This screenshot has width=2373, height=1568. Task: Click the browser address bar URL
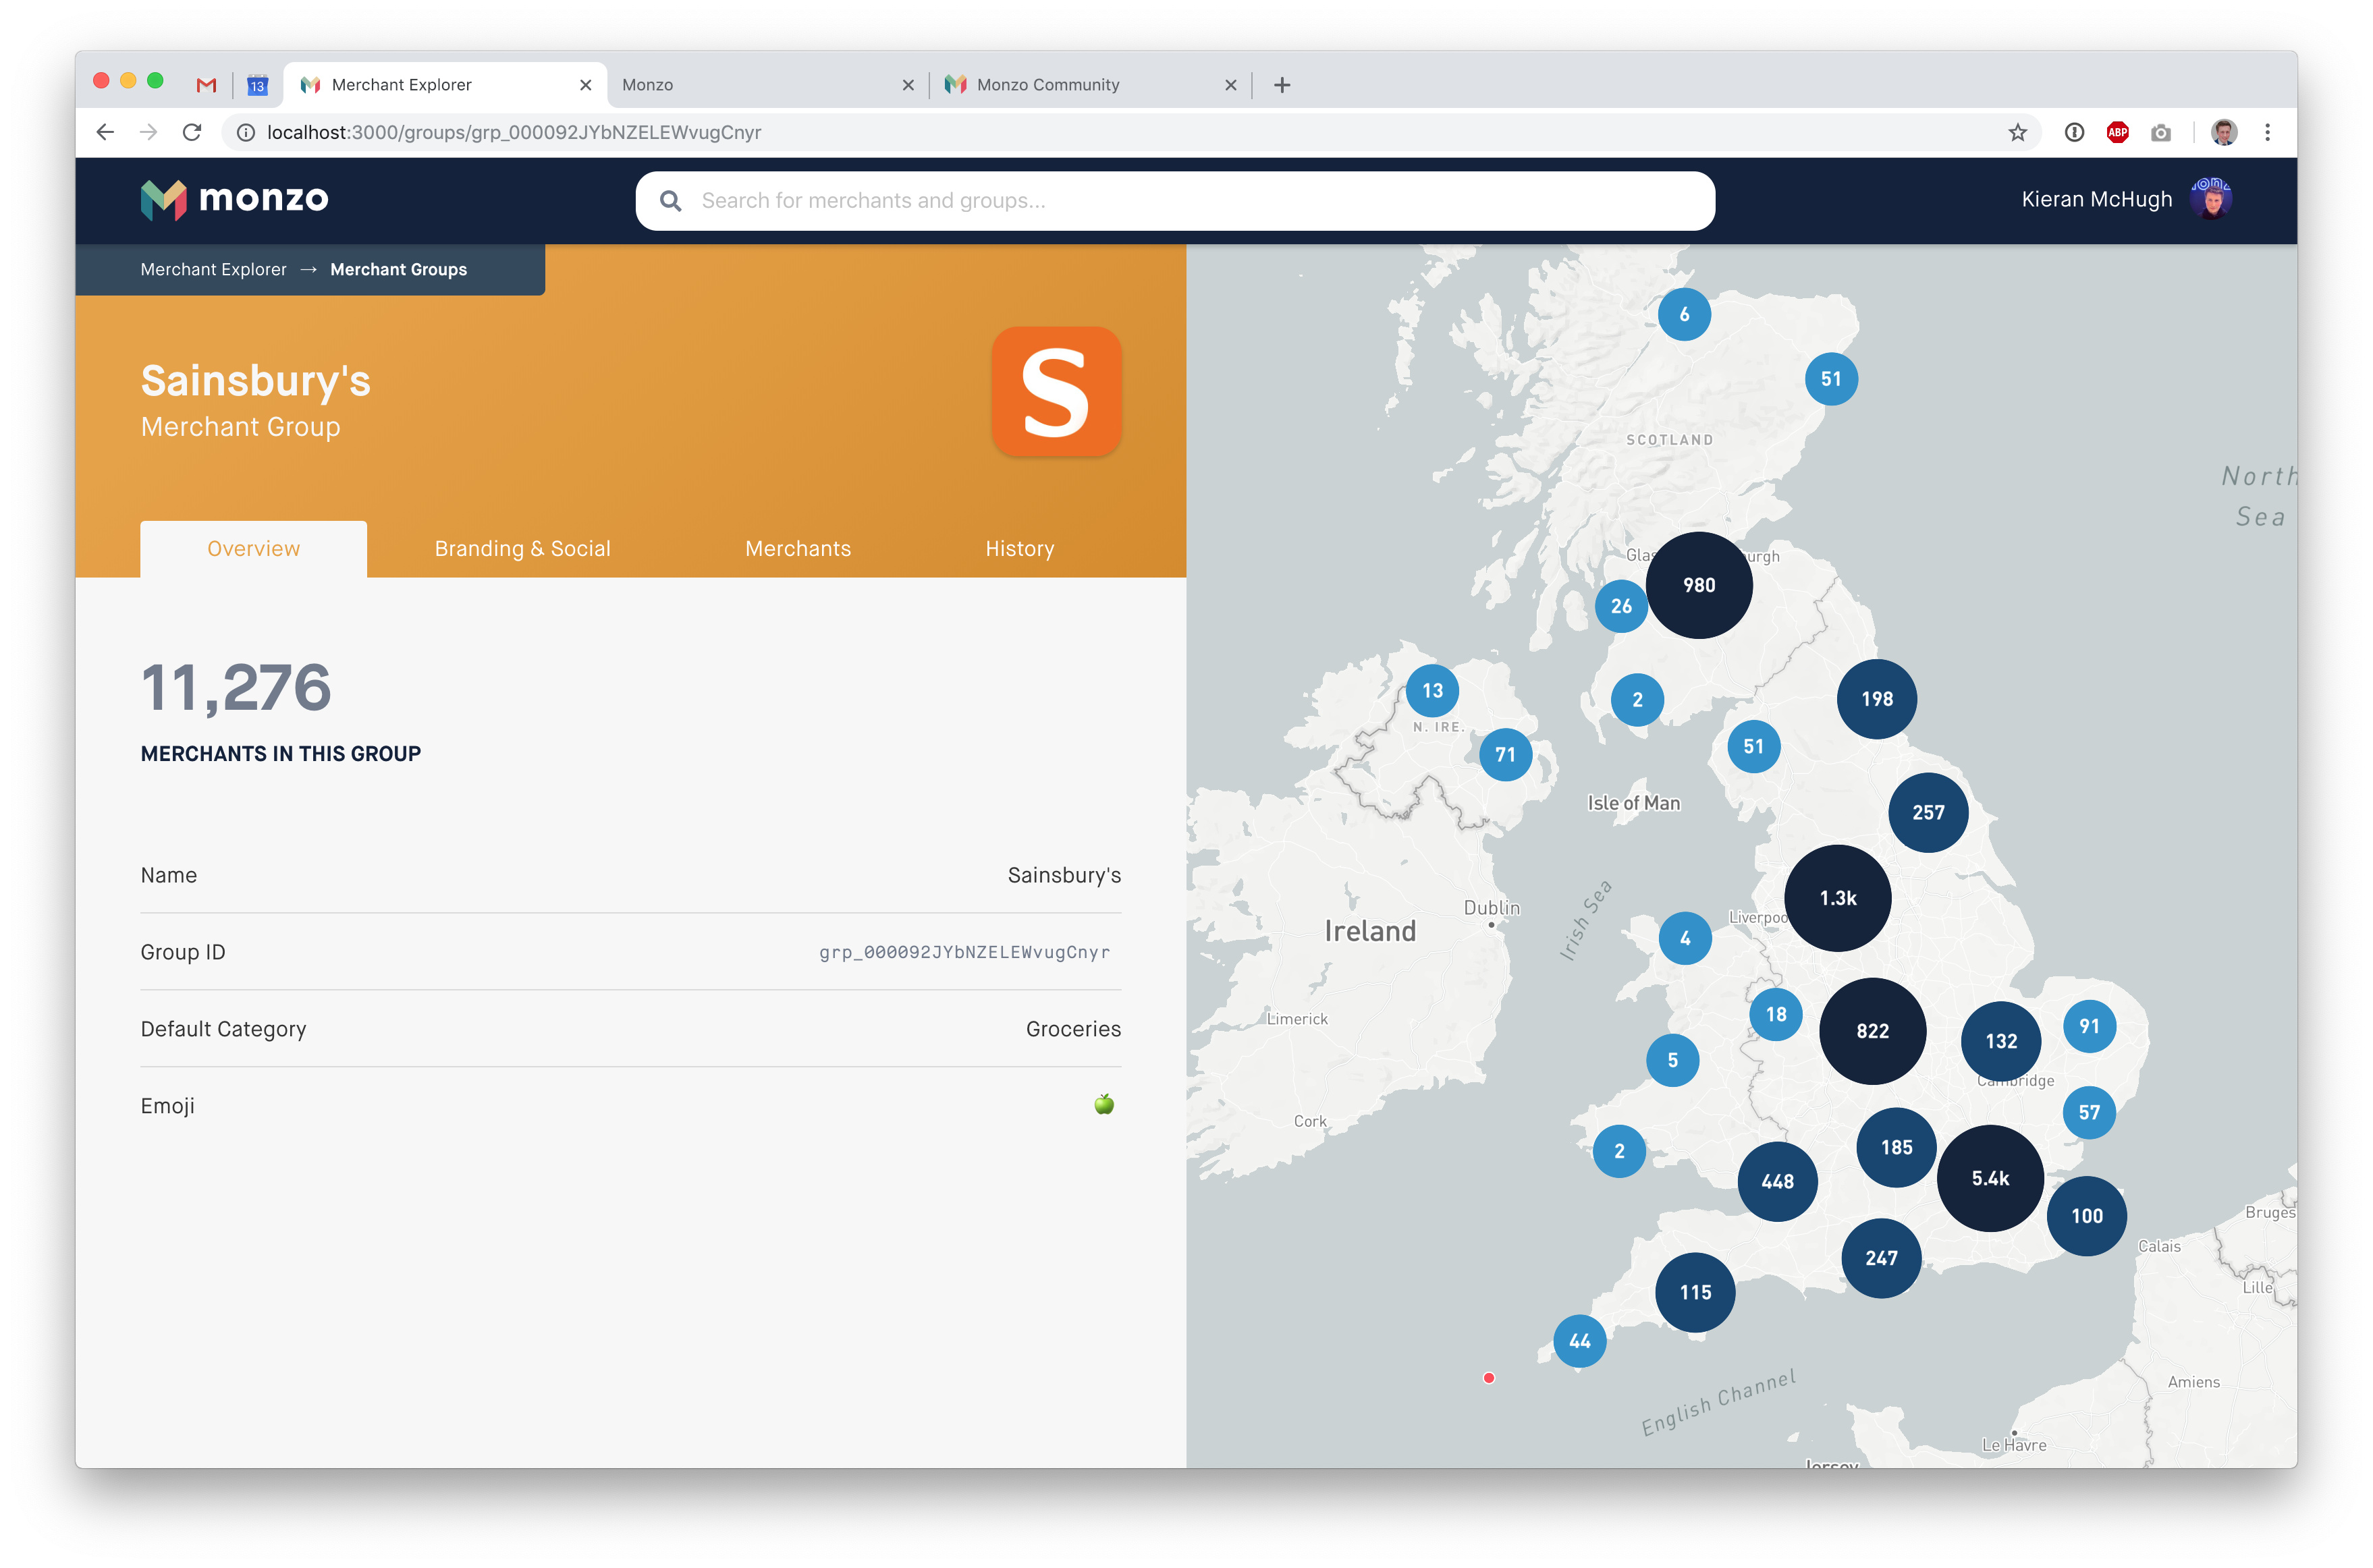tap(514, 132)
